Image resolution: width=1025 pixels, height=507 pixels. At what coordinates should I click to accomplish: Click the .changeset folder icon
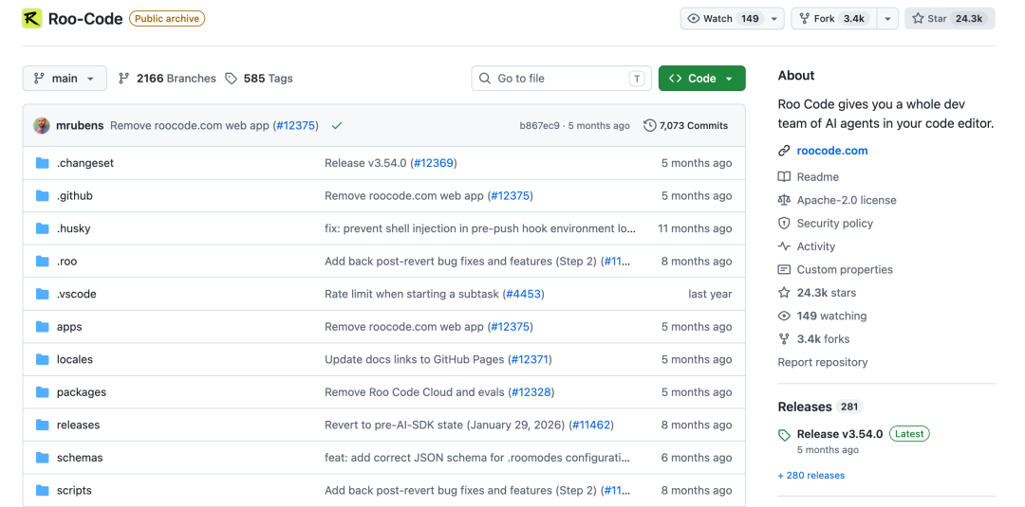pyautogui.click(x=43, y=163)
